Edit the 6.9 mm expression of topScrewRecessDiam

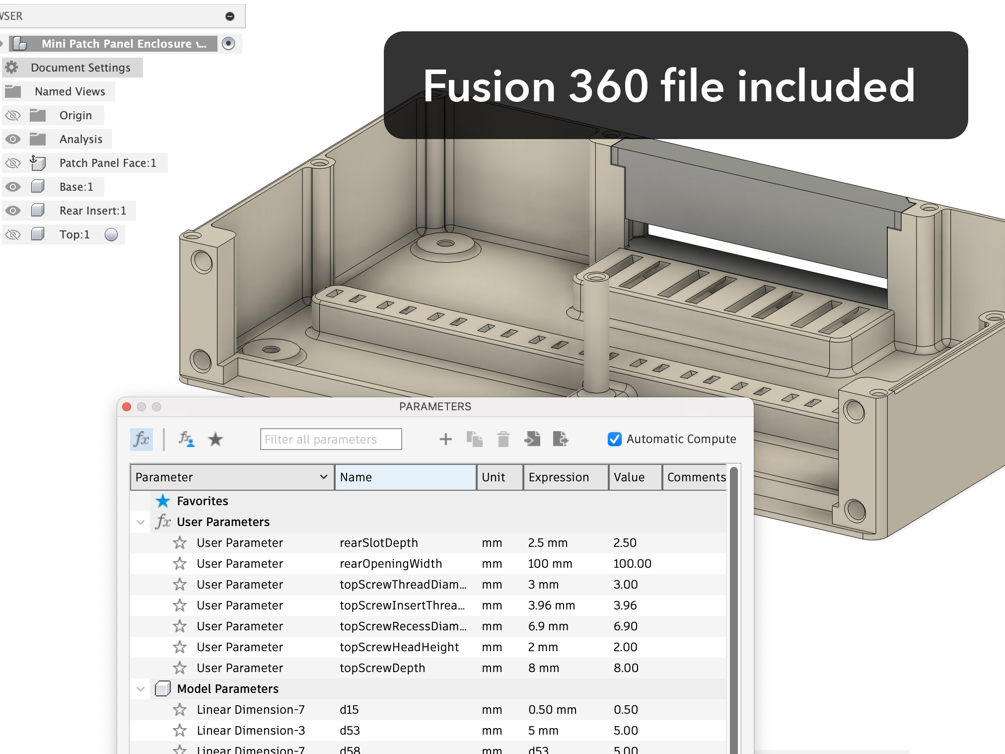548,626
